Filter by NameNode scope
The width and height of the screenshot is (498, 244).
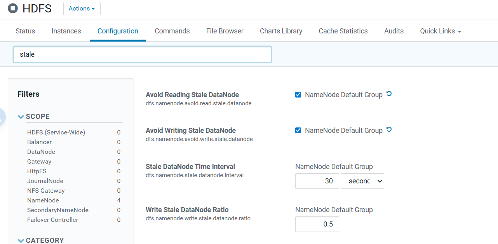43,200
